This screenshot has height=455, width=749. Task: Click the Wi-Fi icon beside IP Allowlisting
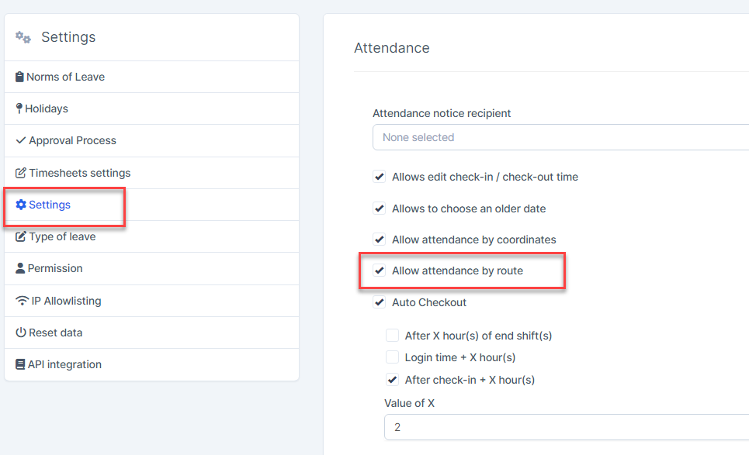pyautogui.click(x=22, y=301)
